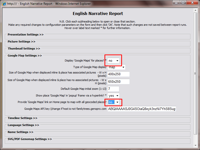The width and height of the screenshot is (200, 150).
Task: Click the scroll down arrow of scrollbar
Action: coord(196,145)
